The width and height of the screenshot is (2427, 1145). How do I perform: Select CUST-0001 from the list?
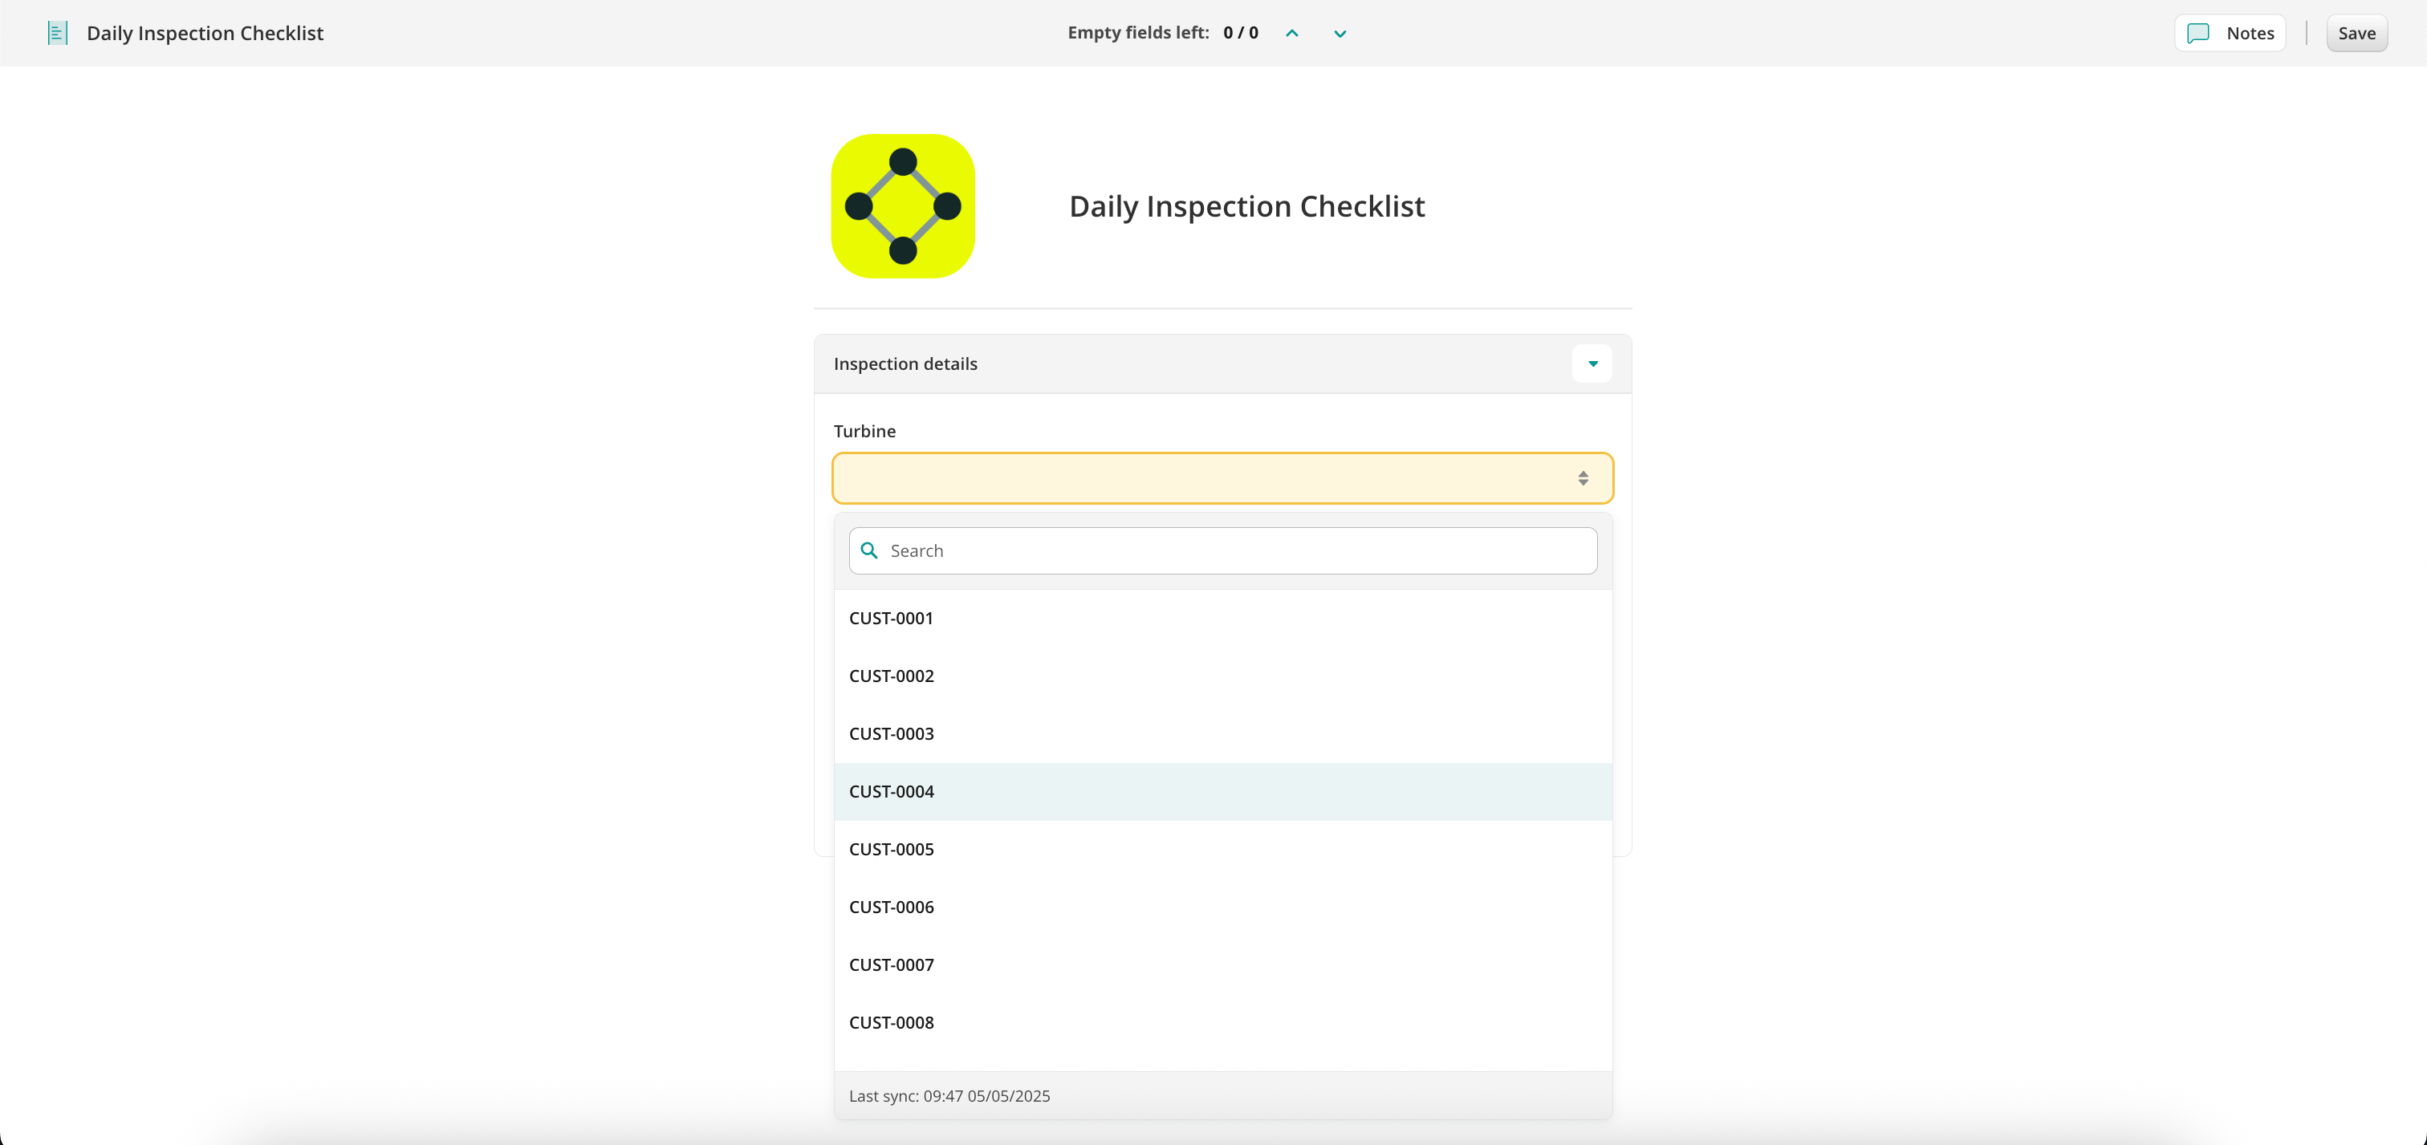890,618
